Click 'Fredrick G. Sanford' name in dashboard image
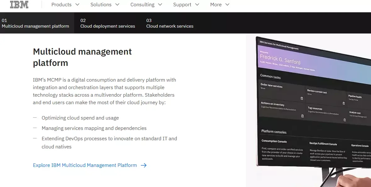 280,59
